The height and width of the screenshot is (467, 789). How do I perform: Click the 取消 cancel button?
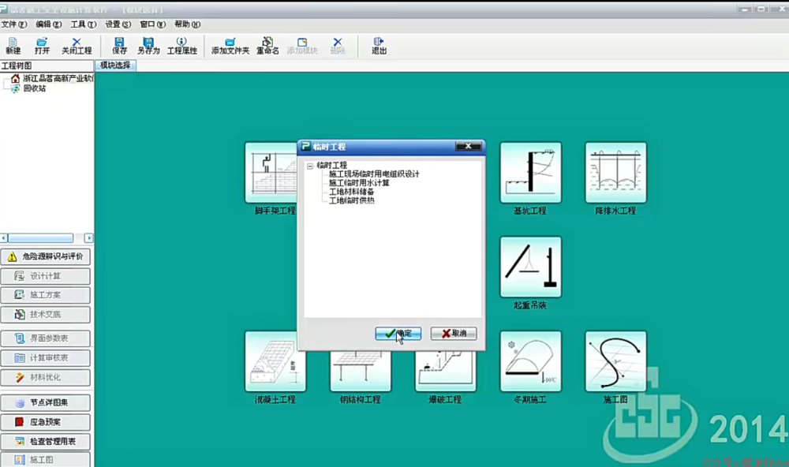pos(454,334)
